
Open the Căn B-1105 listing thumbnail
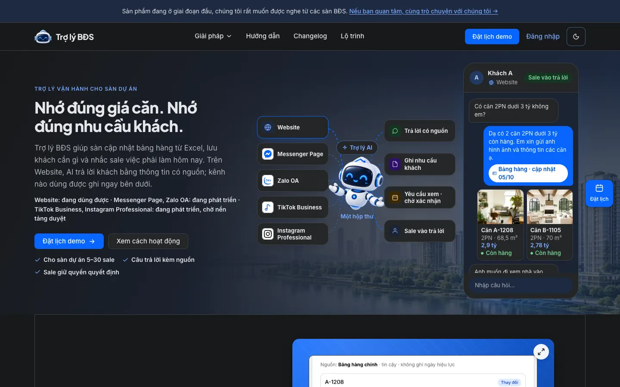(550, 207)
